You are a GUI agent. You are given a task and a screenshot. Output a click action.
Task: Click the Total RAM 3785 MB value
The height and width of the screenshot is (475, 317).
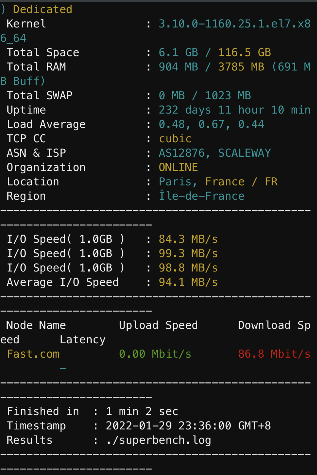[241, 67]
